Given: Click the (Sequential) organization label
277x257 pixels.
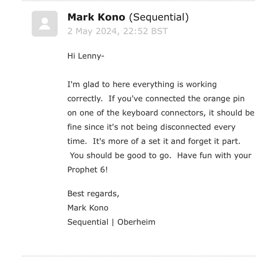Looking at the screenshot, I should coord(159,18).
